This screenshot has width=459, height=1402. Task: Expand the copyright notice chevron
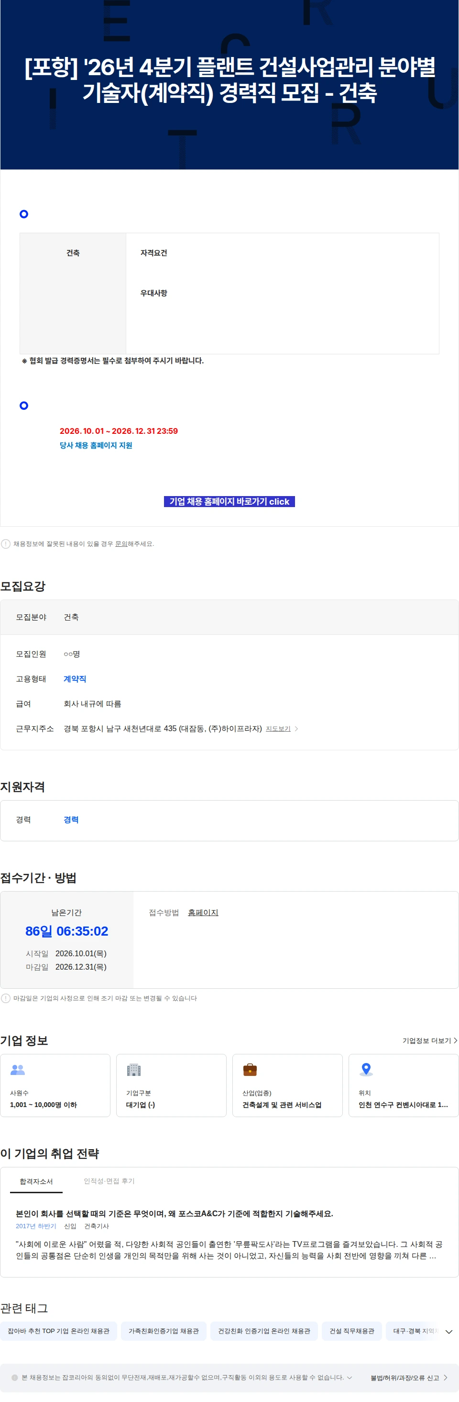pos(350,1377)
